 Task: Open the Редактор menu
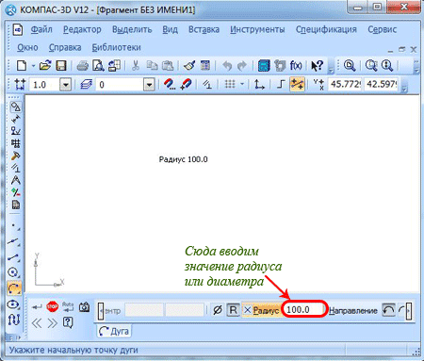[x=82, y=29]
